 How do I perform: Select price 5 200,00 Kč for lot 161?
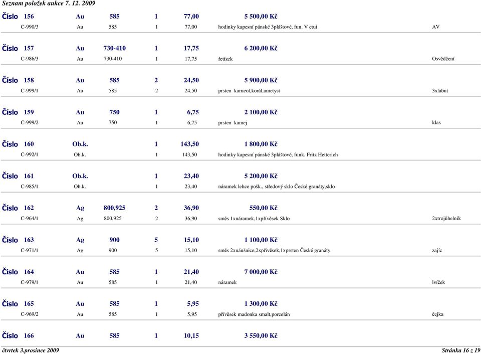tap(261, 176)
